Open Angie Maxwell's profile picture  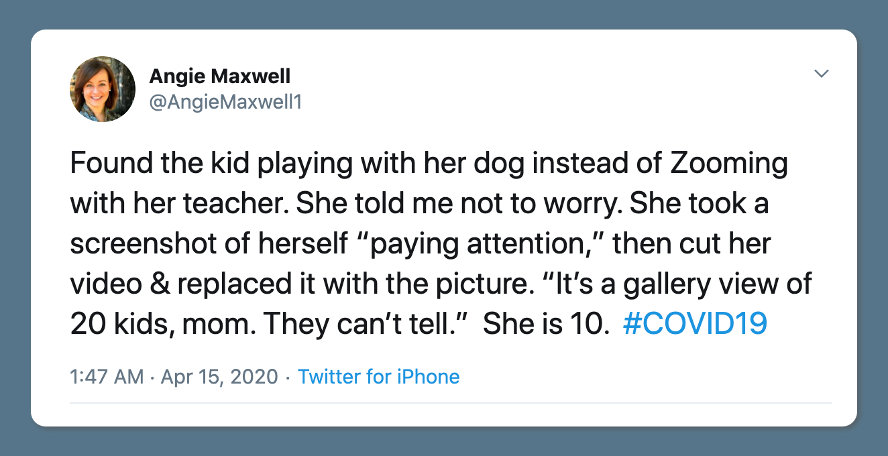coord(103,89)
